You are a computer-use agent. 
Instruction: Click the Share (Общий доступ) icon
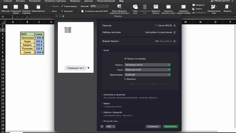212,1
